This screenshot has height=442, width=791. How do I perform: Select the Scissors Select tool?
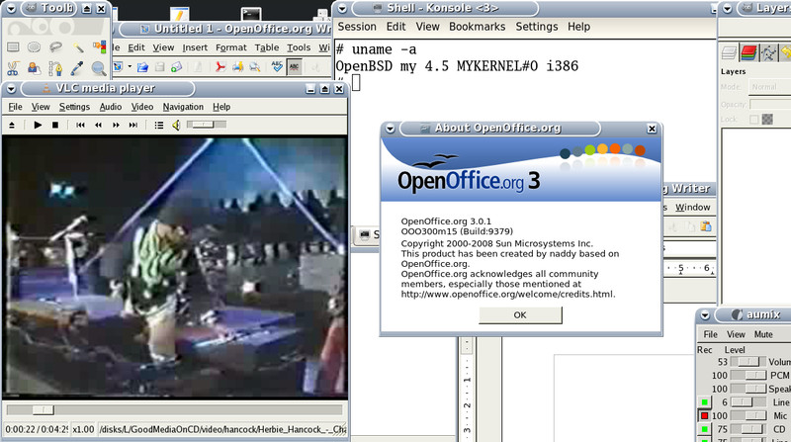point(13,68)
